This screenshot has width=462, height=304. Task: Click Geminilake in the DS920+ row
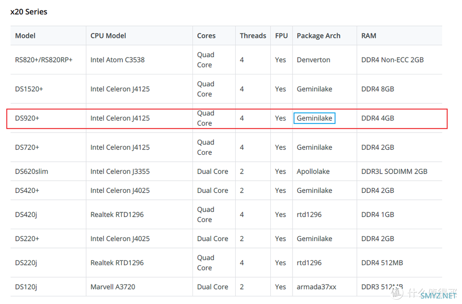coord(314,118)
